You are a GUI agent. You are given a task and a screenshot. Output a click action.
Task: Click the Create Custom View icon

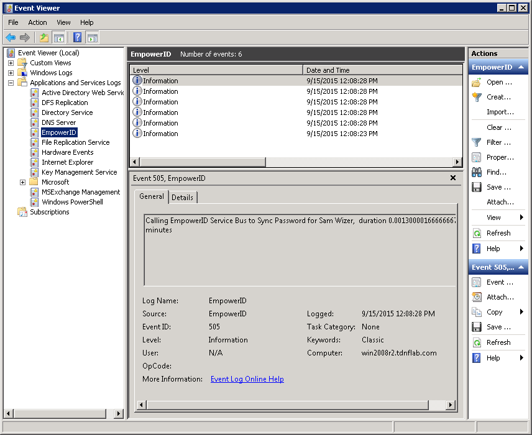click(x=477, y=97)
